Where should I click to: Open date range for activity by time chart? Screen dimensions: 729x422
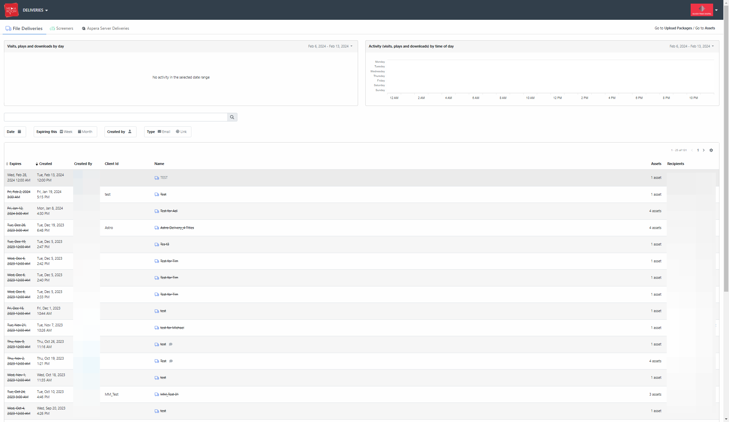692,46
